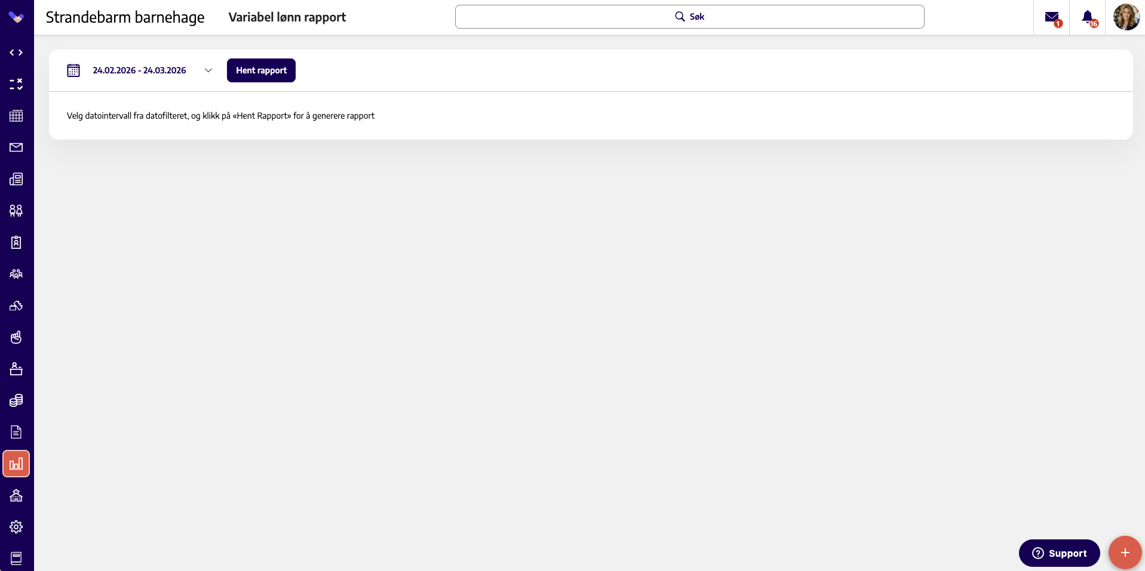Select the highlighted bar chart reports icon
1145x571 pixels.
16,464
